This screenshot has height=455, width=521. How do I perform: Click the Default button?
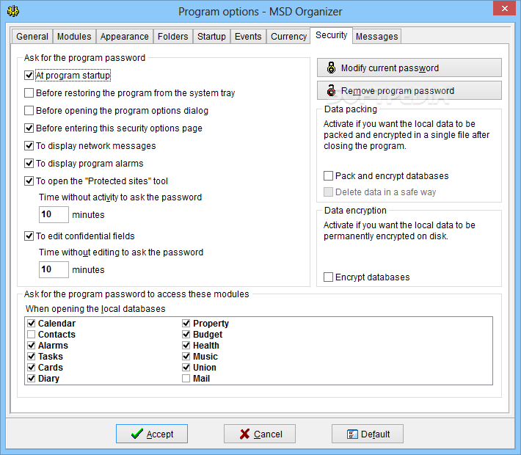(368, 434)
